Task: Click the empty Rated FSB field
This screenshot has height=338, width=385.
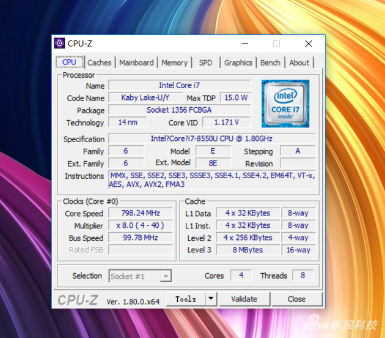Action: (141, 250)
